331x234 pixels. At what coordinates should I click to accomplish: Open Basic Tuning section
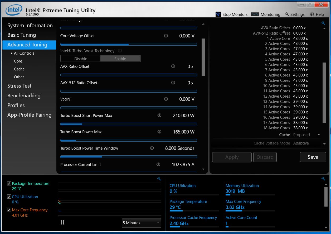22,35
